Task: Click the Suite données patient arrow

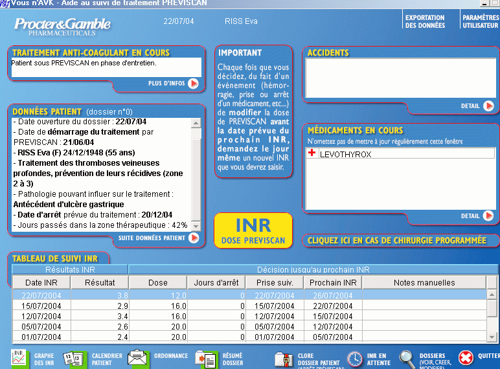Action: pyautogui.click(x=194, y=238)
